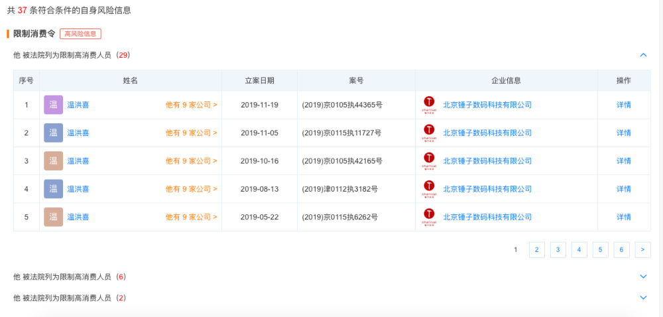The image size is (663, 317).
Task: Click case number (2019)津0112执3182号
Action: pos(340,189)
